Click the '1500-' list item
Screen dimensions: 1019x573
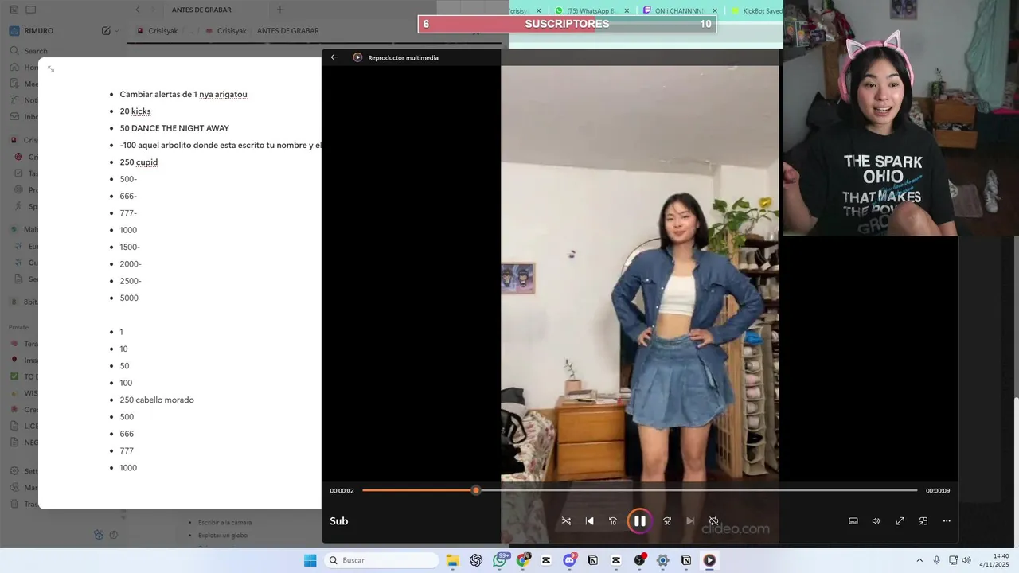tap(130, 248)
